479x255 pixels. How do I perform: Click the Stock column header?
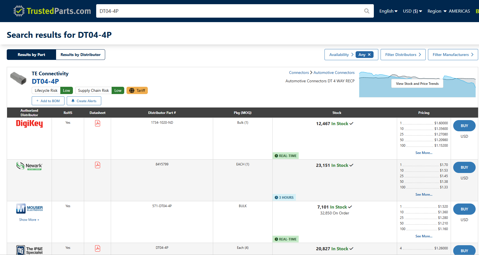337,113
